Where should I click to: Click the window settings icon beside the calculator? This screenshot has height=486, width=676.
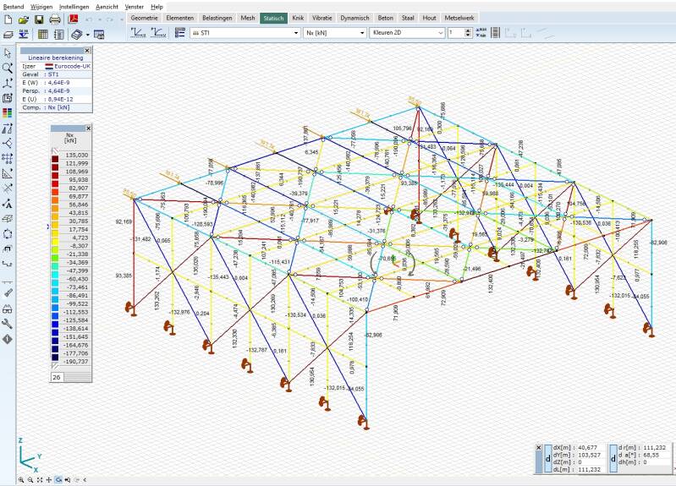pos(100,34)
